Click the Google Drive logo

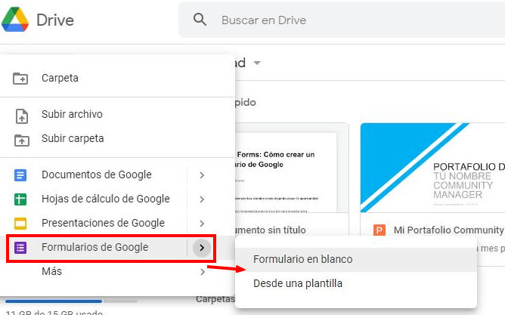pyautogui.click(x=15, y=20)
